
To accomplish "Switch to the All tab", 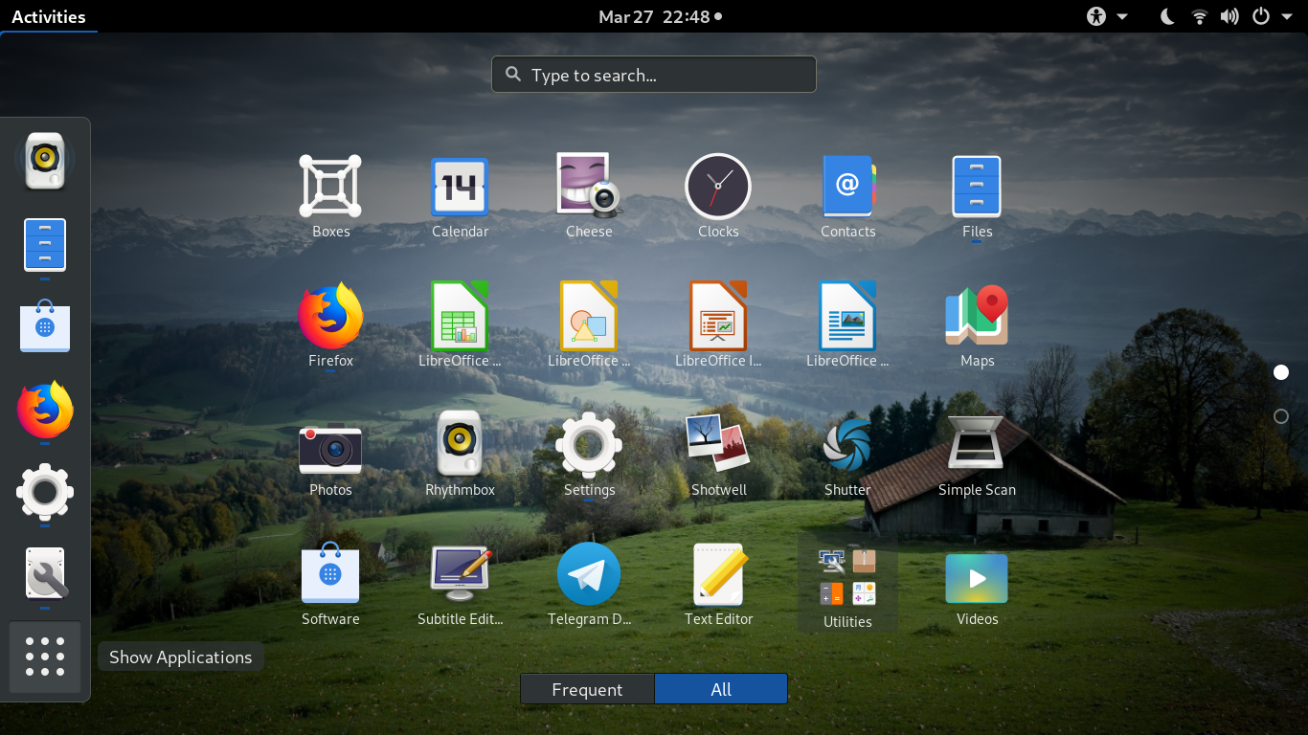I will click(x=721, y=689).
